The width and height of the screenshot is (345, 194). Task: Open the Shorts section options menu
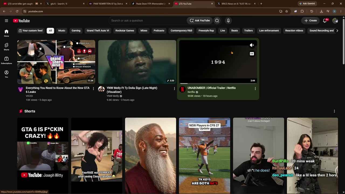click(x=334, y=111)
